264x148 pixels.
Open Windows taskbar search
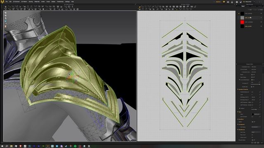(x=7, y=146)
